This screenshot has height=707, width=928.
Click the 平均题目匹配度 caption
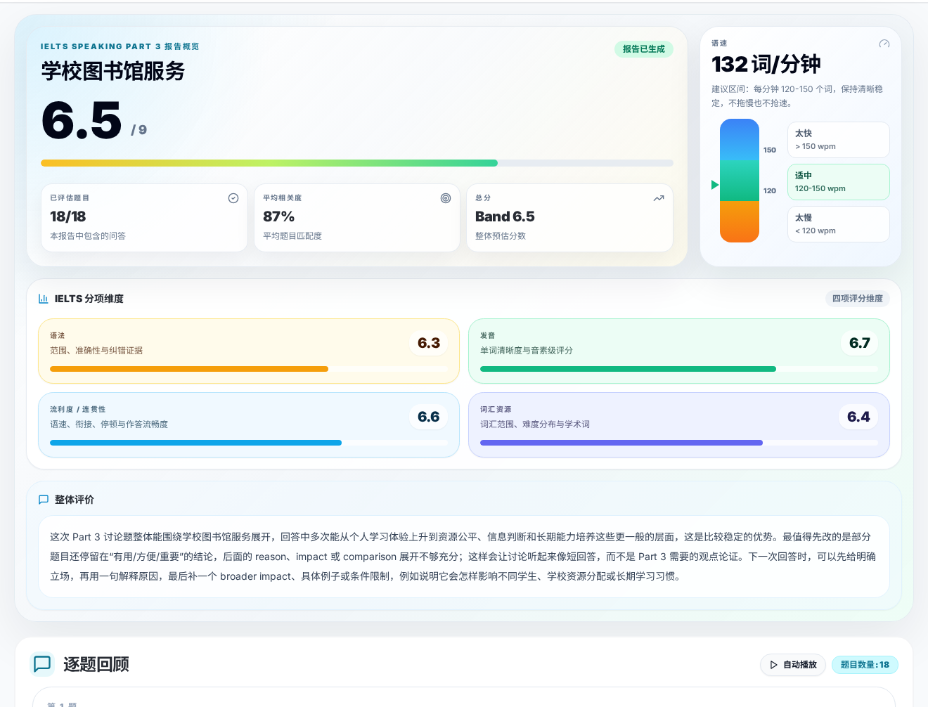(292, 236)
